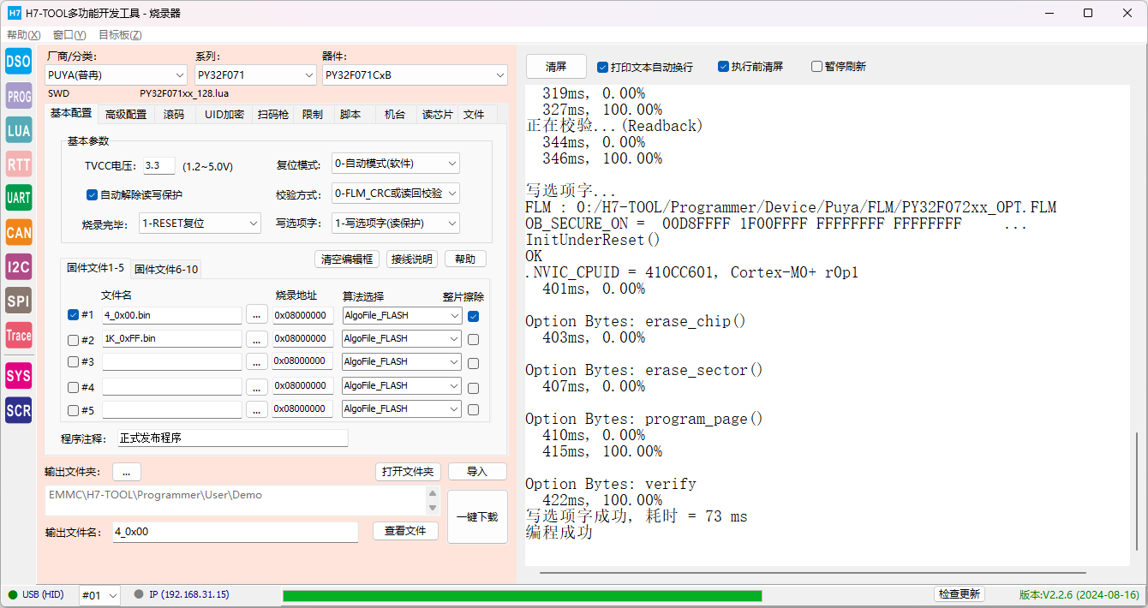Open the DSO oscilloscope sidebar icon
This screenshot has height=608, width=1148.
pos(18,61)
